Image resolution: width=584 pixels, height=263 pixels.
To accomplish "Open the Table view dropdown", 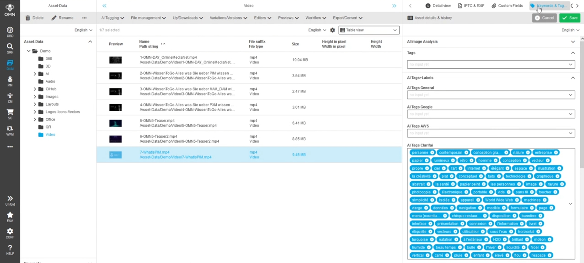I will click(x=369, y=30).
